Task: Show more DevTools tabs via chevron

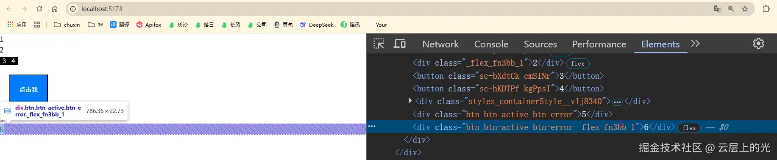Action: (x=695, y=44)
